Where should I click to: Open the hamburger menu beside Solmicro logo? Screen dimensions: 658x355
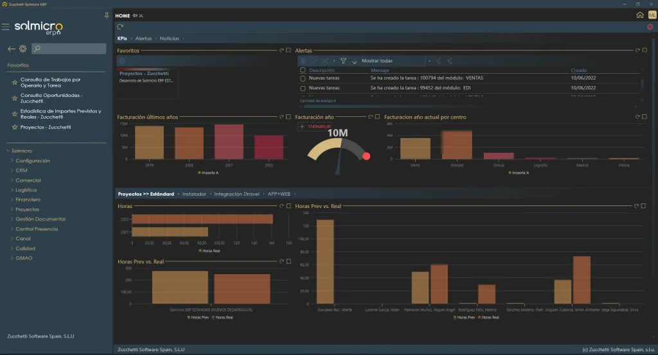point(5,27)
